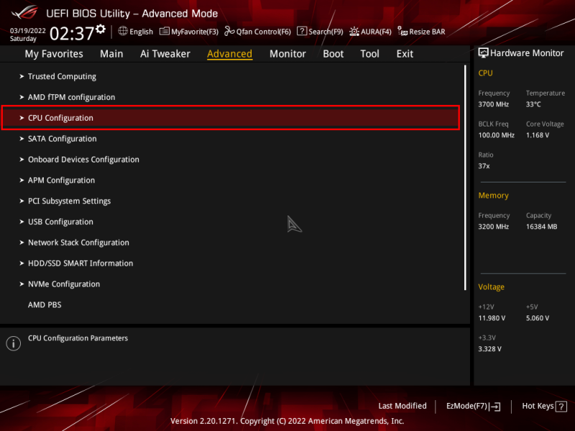575x431 pixels.
Task: Click the Resize BAR icon
Action: point(401,32)
